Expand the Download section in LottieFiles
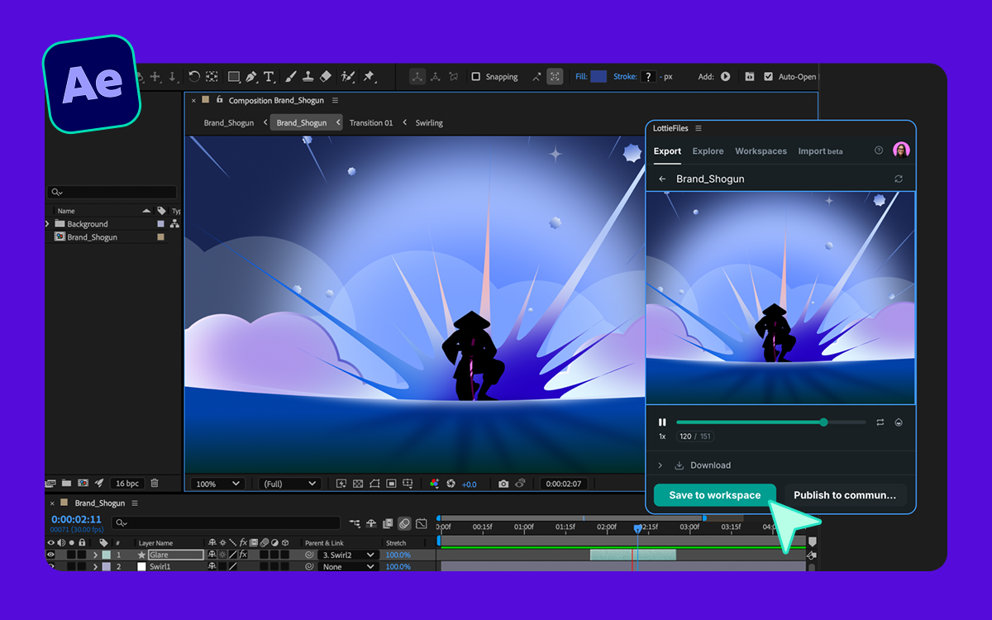 (661, 465)
